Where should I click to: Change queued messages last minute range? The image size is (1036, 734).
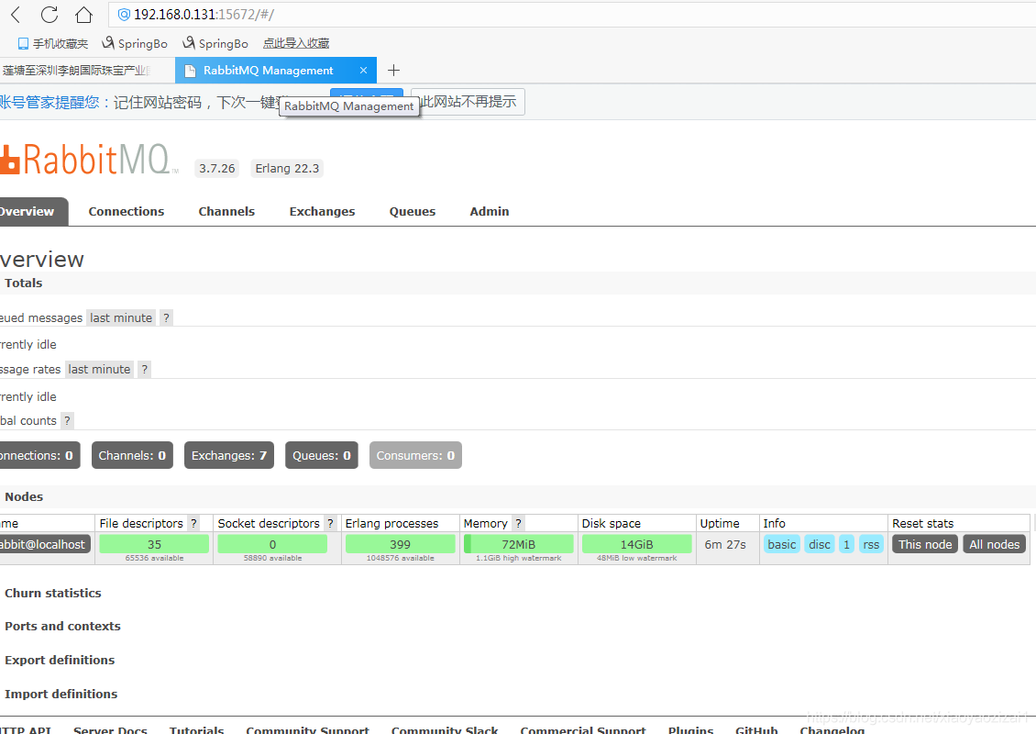click(x=121, y=318)
